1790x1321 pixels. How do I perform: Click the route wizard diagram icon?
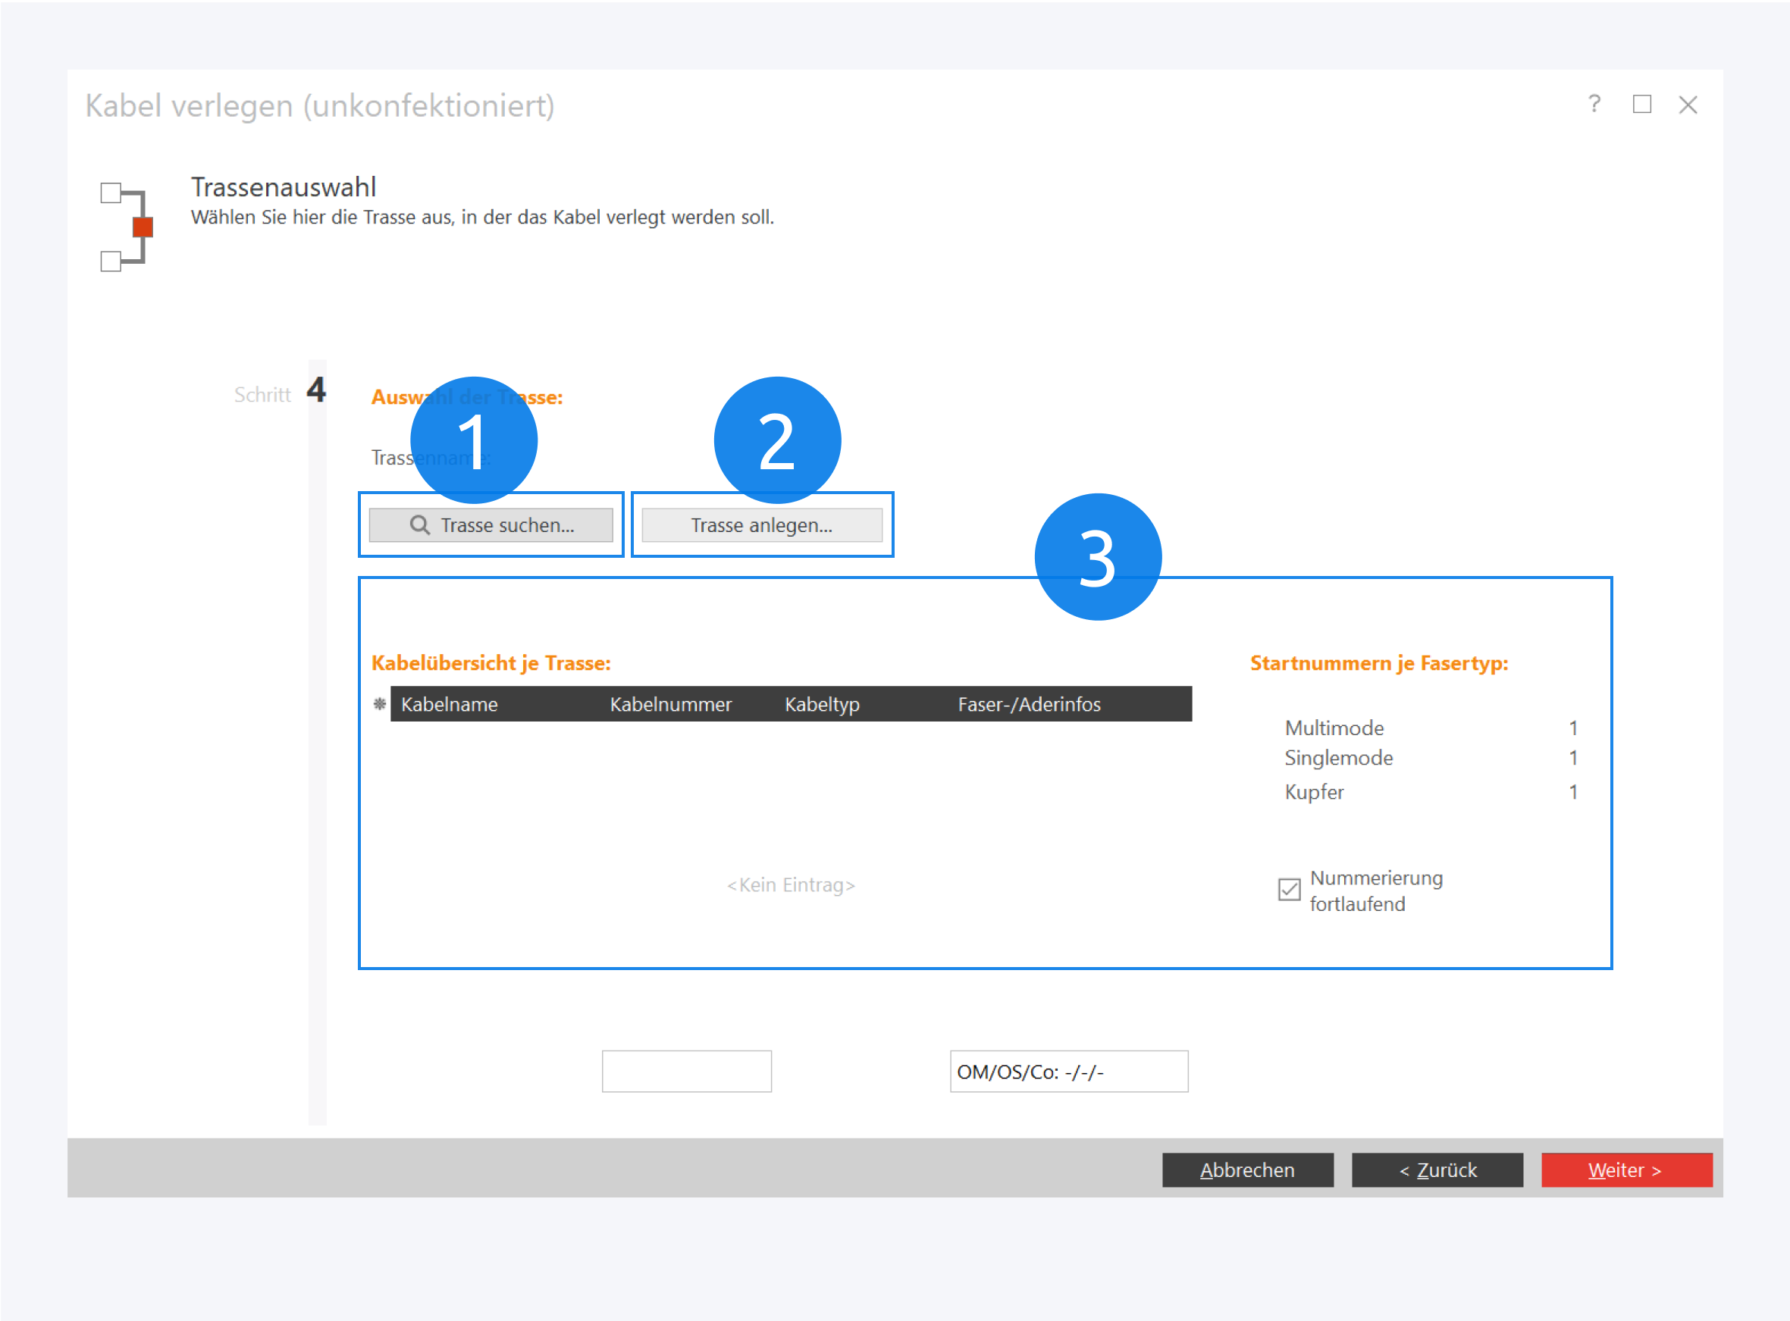point(127,227)
